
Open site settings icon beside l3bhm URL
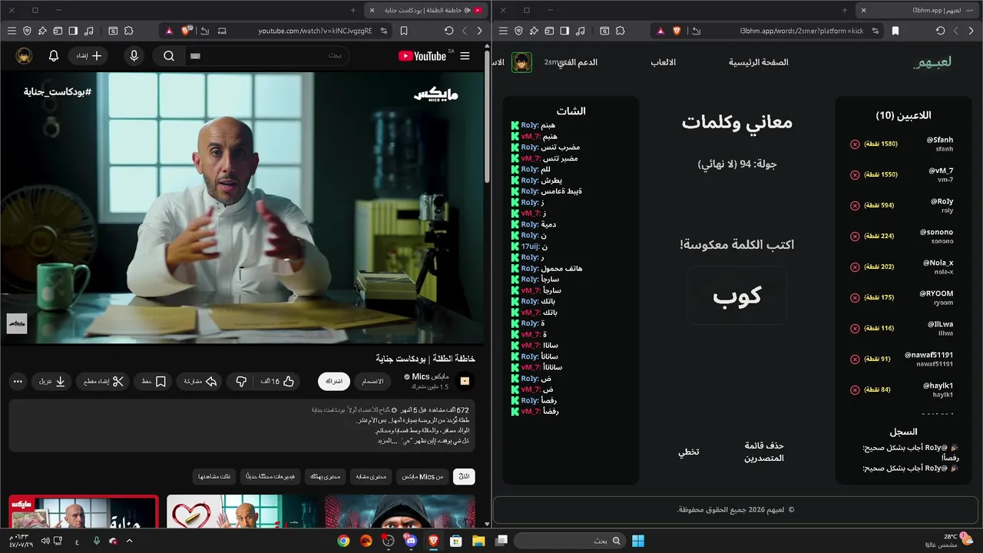876,31
